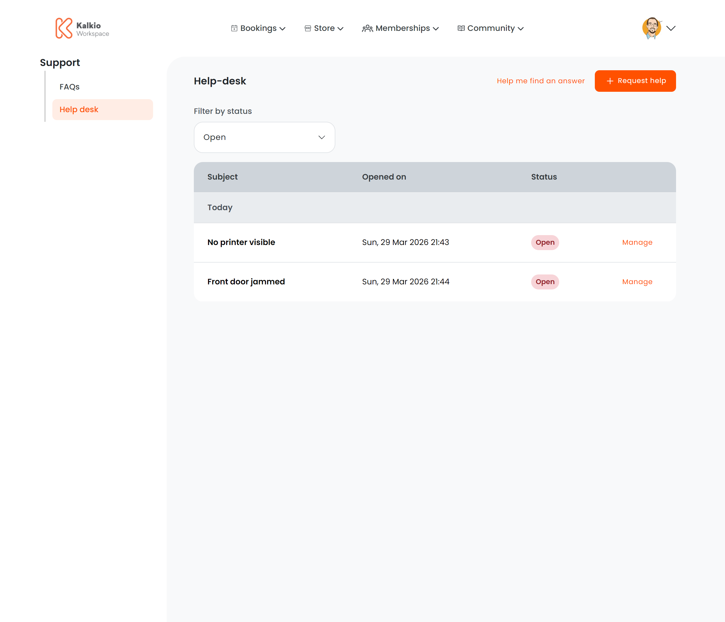Click Open status badge for Front door jammed

(545, 282)
